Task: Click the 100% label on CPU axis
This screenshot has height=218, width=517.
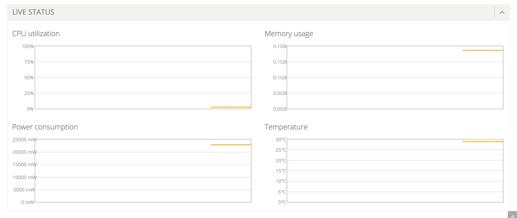Action: point(28,46)
